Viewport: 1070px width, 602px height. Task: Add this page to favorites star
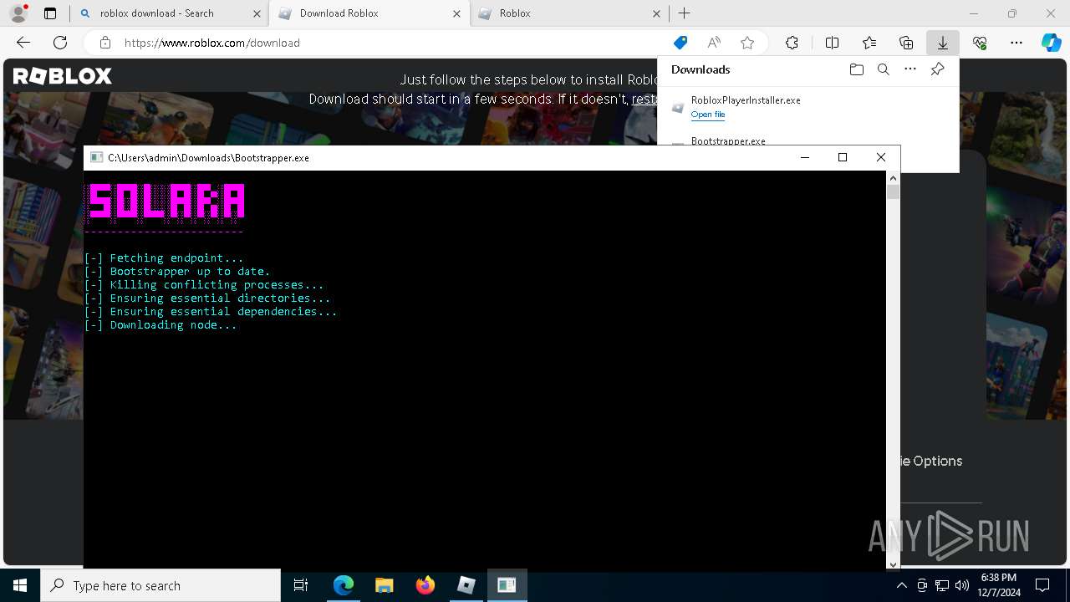click(747, 43)
